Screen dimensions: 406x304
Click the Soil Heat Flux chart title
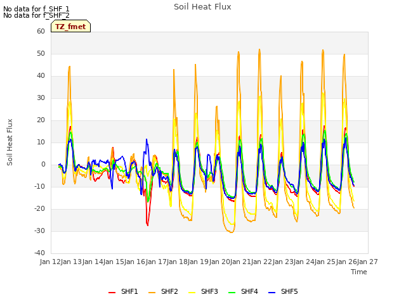(x=202, y=7)
